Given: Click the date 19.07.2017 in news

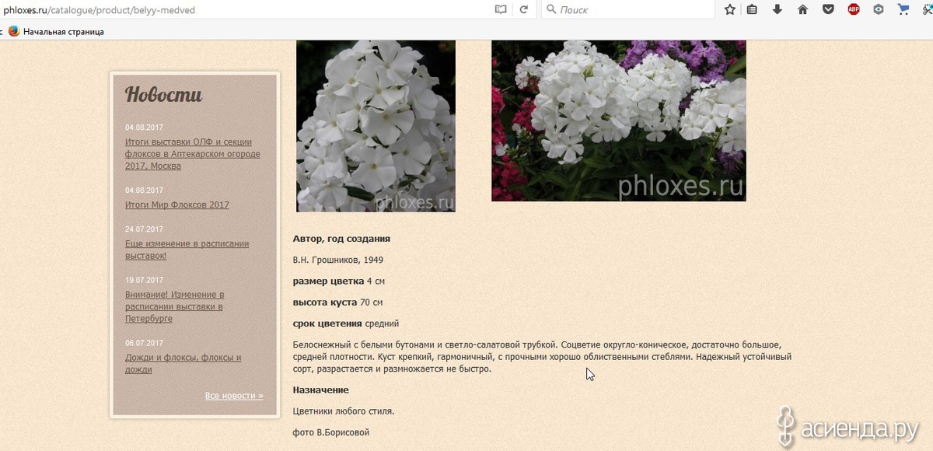Looking at the screenshot, I should coord(144,280).
